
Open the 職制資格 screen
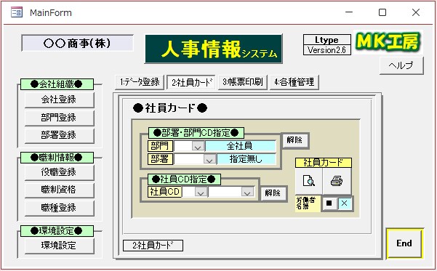[59, 190]
